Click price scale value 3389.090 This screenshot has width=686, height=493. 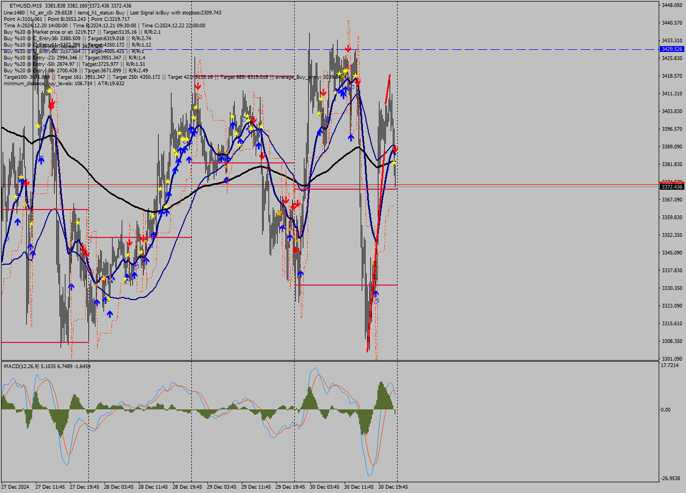[672, 146]
